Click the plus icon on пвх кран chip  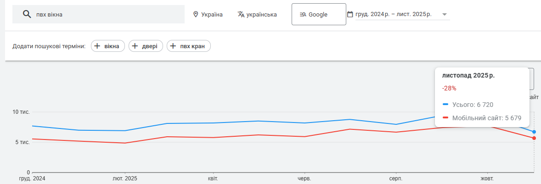click(173, 46)
